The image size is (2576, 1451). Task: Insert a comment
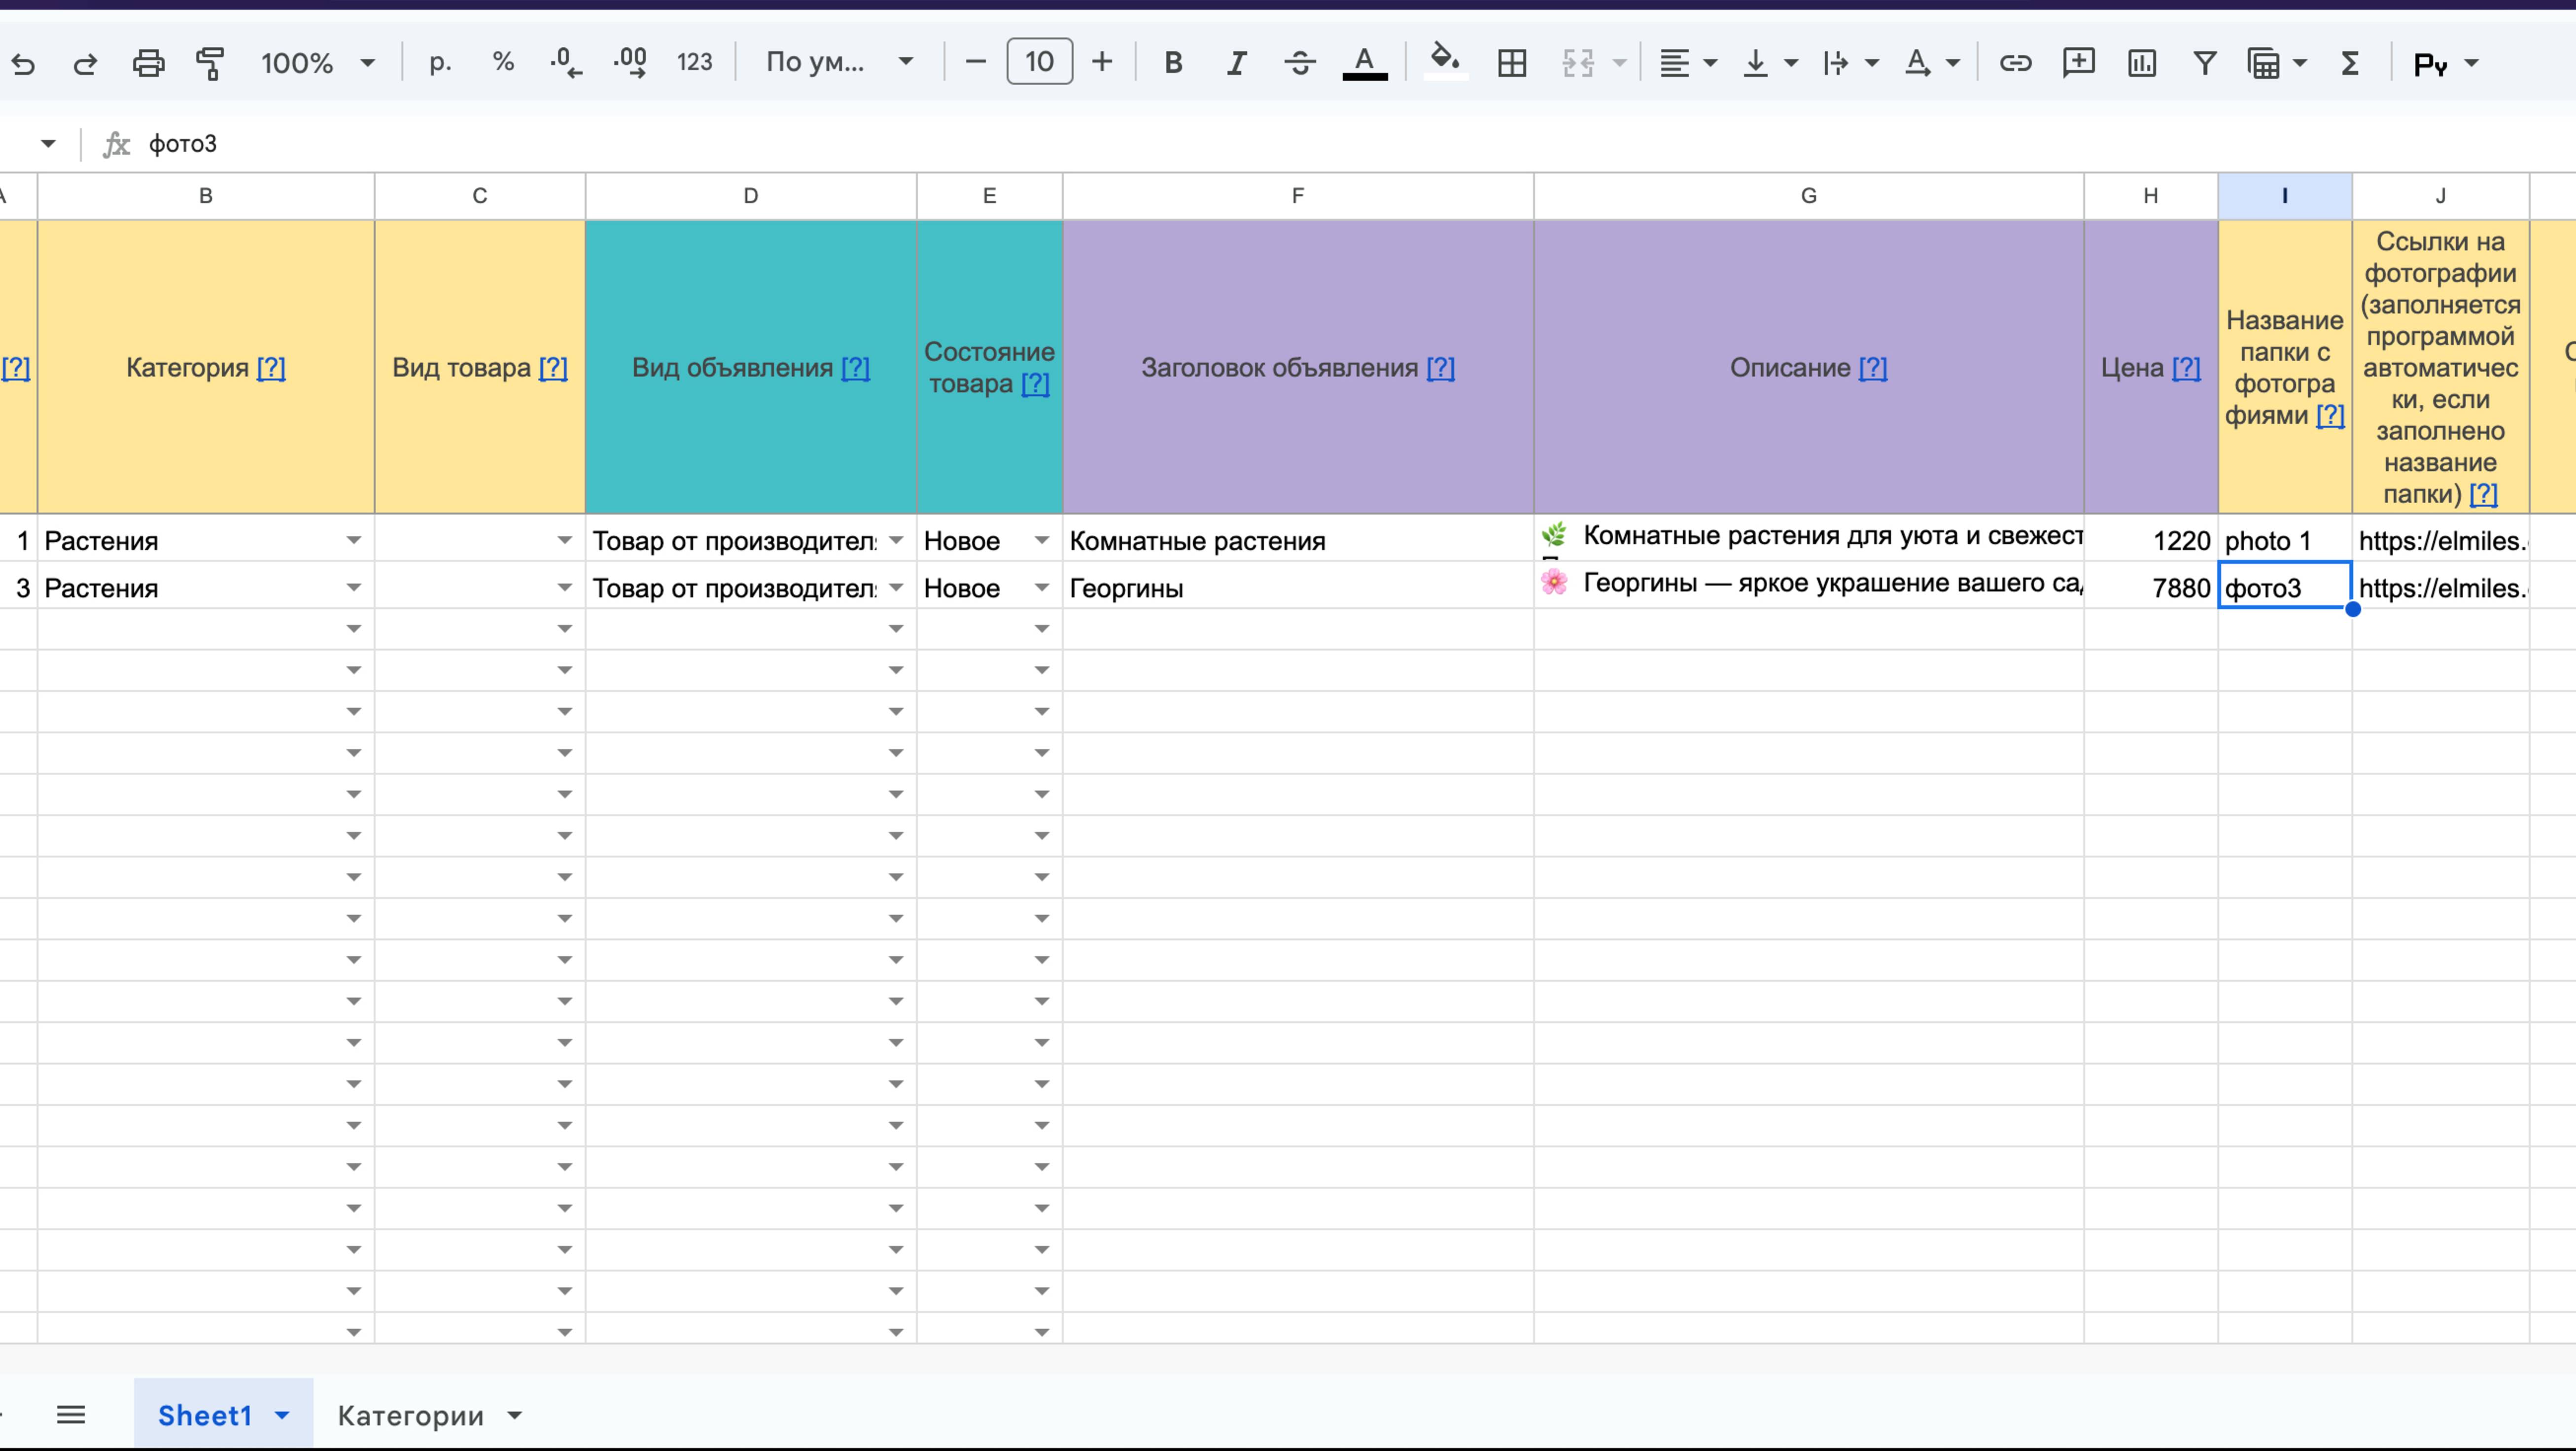pos(2078,63)
